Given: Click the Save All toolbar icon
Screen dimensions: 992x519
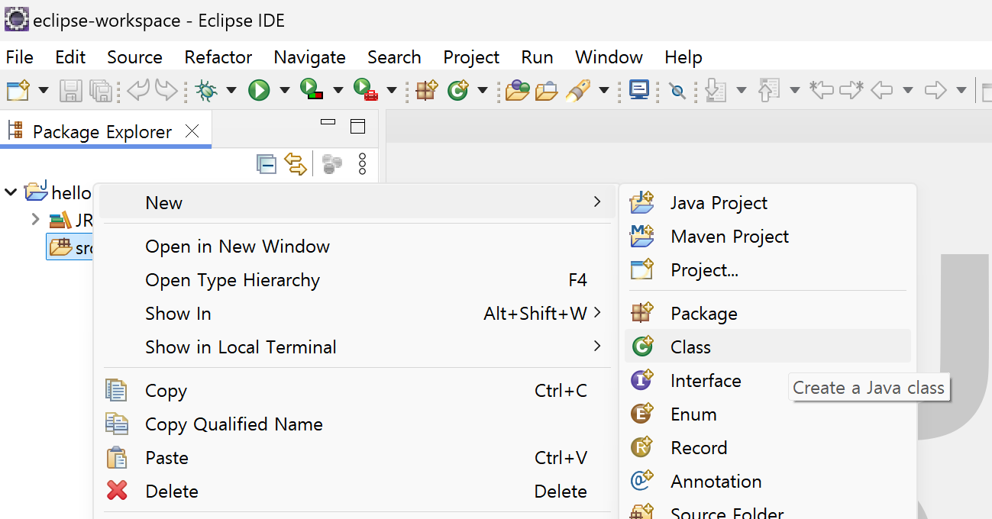Looking at the screenshot, I should tap(101, 91).
